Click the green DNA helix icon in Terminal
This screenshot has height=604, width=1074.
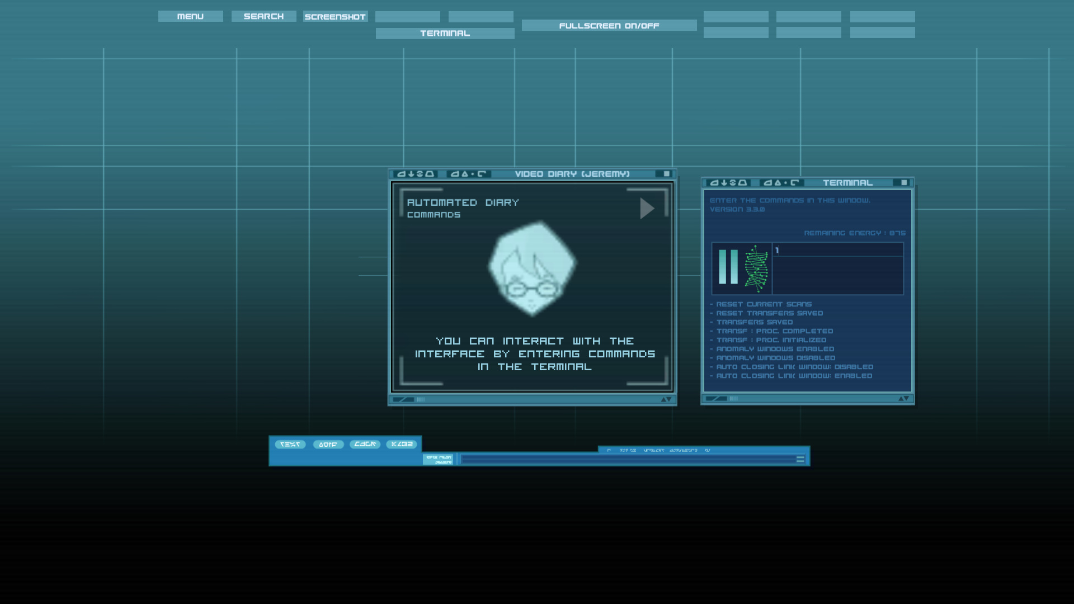[x=756, y=269]
